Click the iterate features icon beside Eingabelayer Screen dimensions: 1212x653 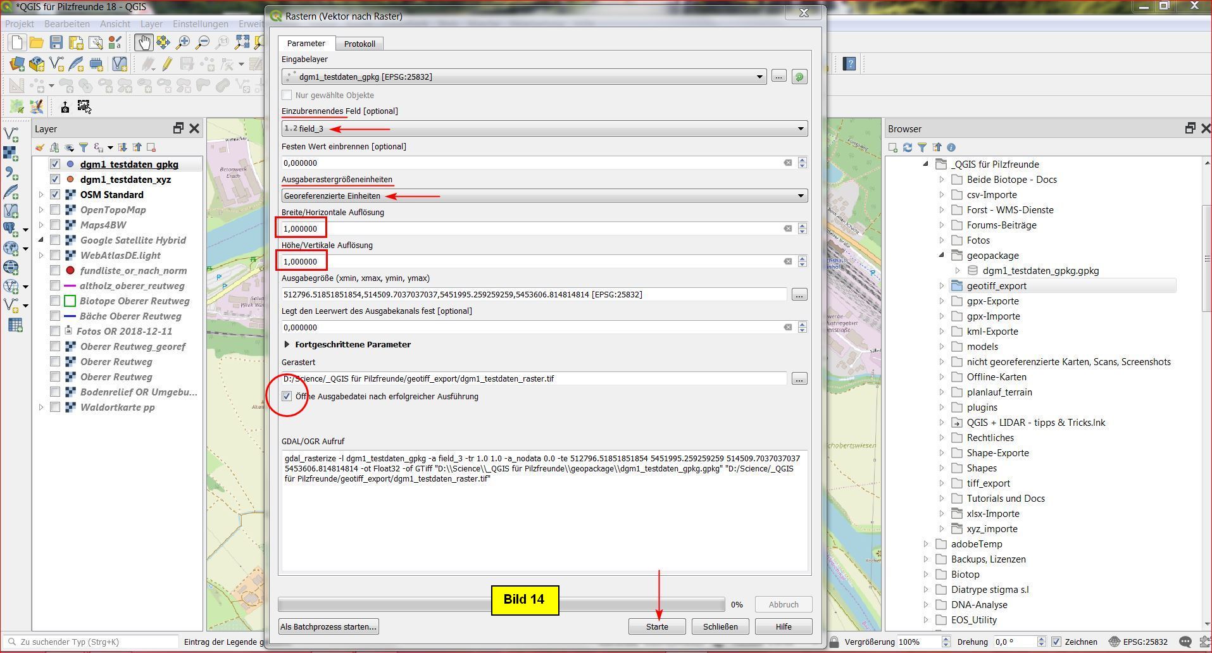[799, 77]
